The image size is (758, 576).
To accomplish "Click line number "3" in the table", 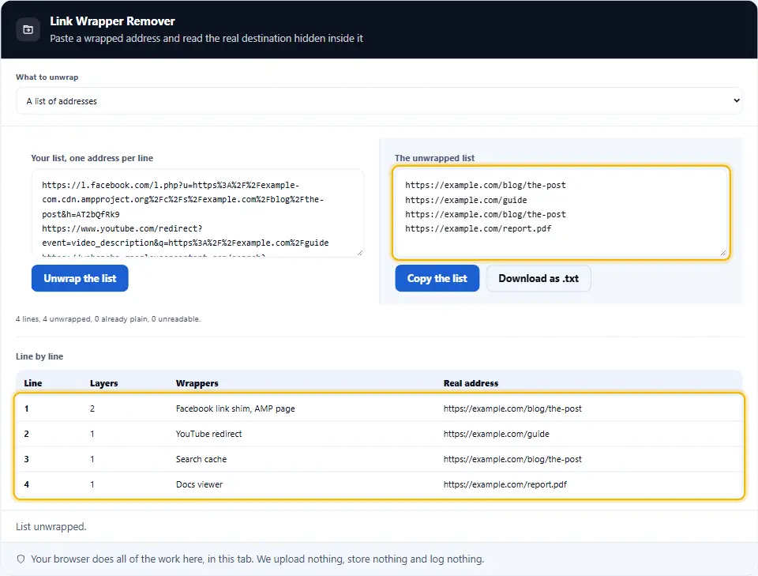I will pos(27,459).
